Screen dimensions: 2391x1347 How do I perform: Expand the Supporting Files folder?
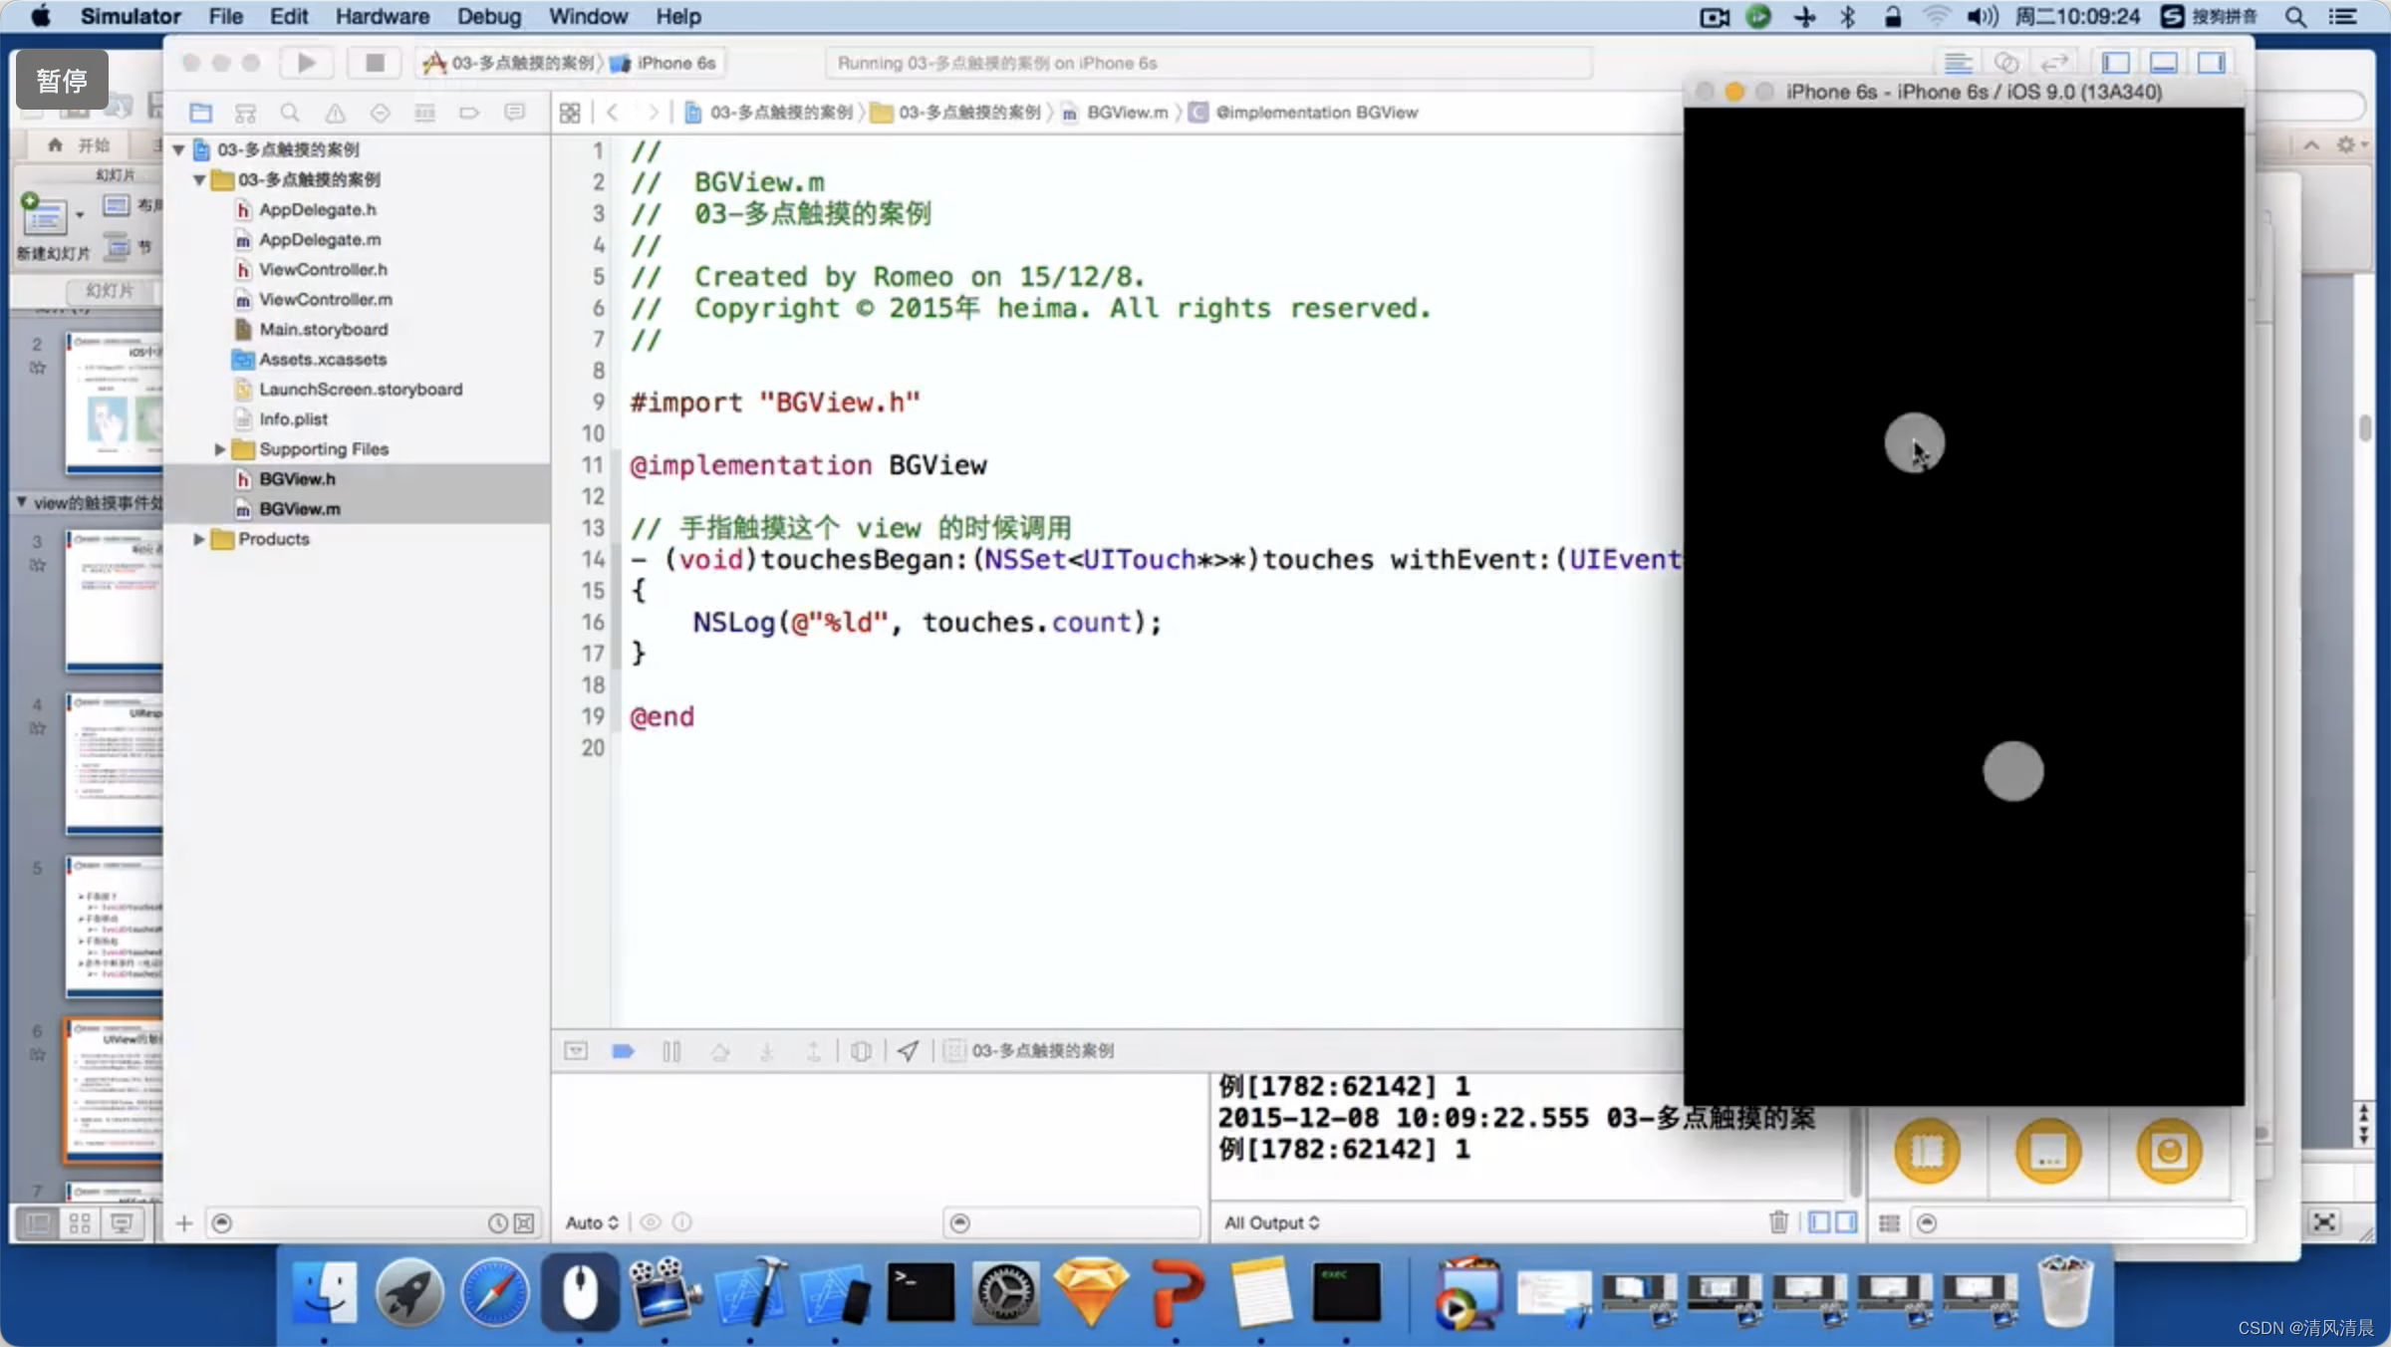(220, 449)
